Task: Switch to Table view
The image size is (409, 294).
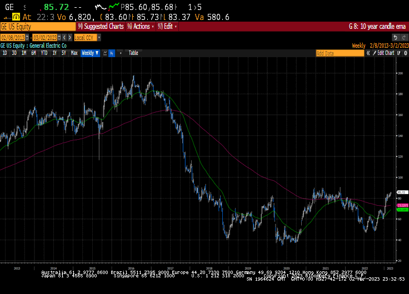Action: coord(133,53)
